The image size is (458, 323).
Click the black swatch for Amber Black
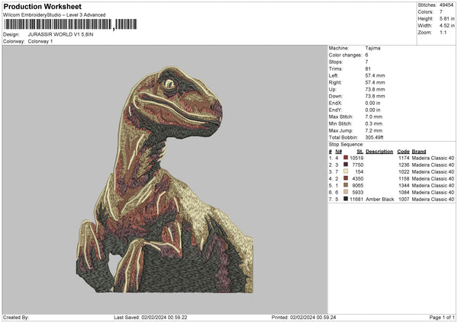pyautogui.click(x=346, y=199)
